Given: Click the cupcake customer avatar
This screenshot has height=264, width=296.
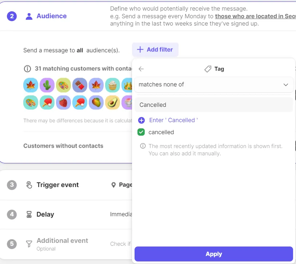Looking at the screenshot, I should pos(112,85).
